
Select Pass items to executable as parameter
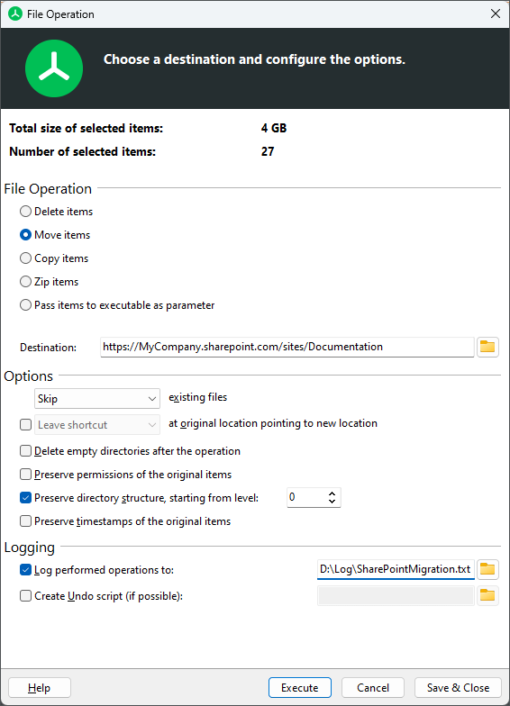[25, 304]
